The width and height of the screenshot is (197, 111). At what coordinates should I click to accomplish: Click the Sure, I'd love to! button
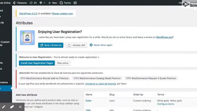(x=51, y=45)
